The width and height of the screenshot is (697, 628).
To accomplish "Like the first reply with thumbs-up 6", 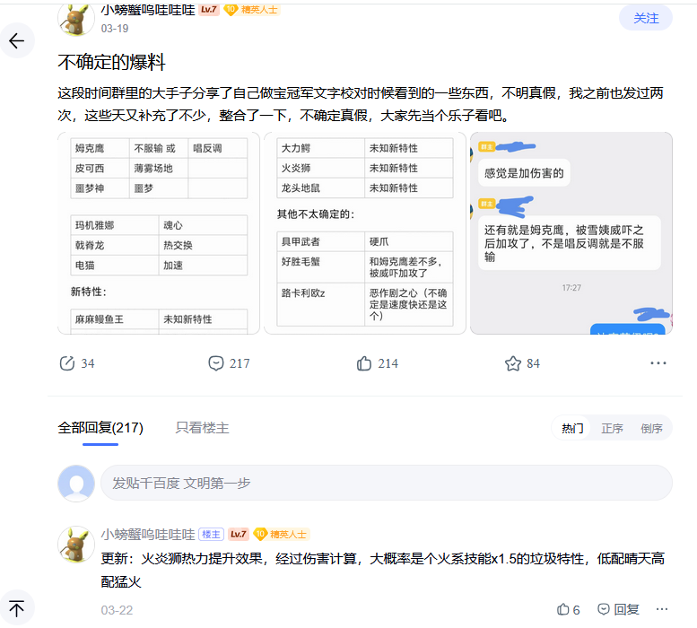I will (568, 609).
